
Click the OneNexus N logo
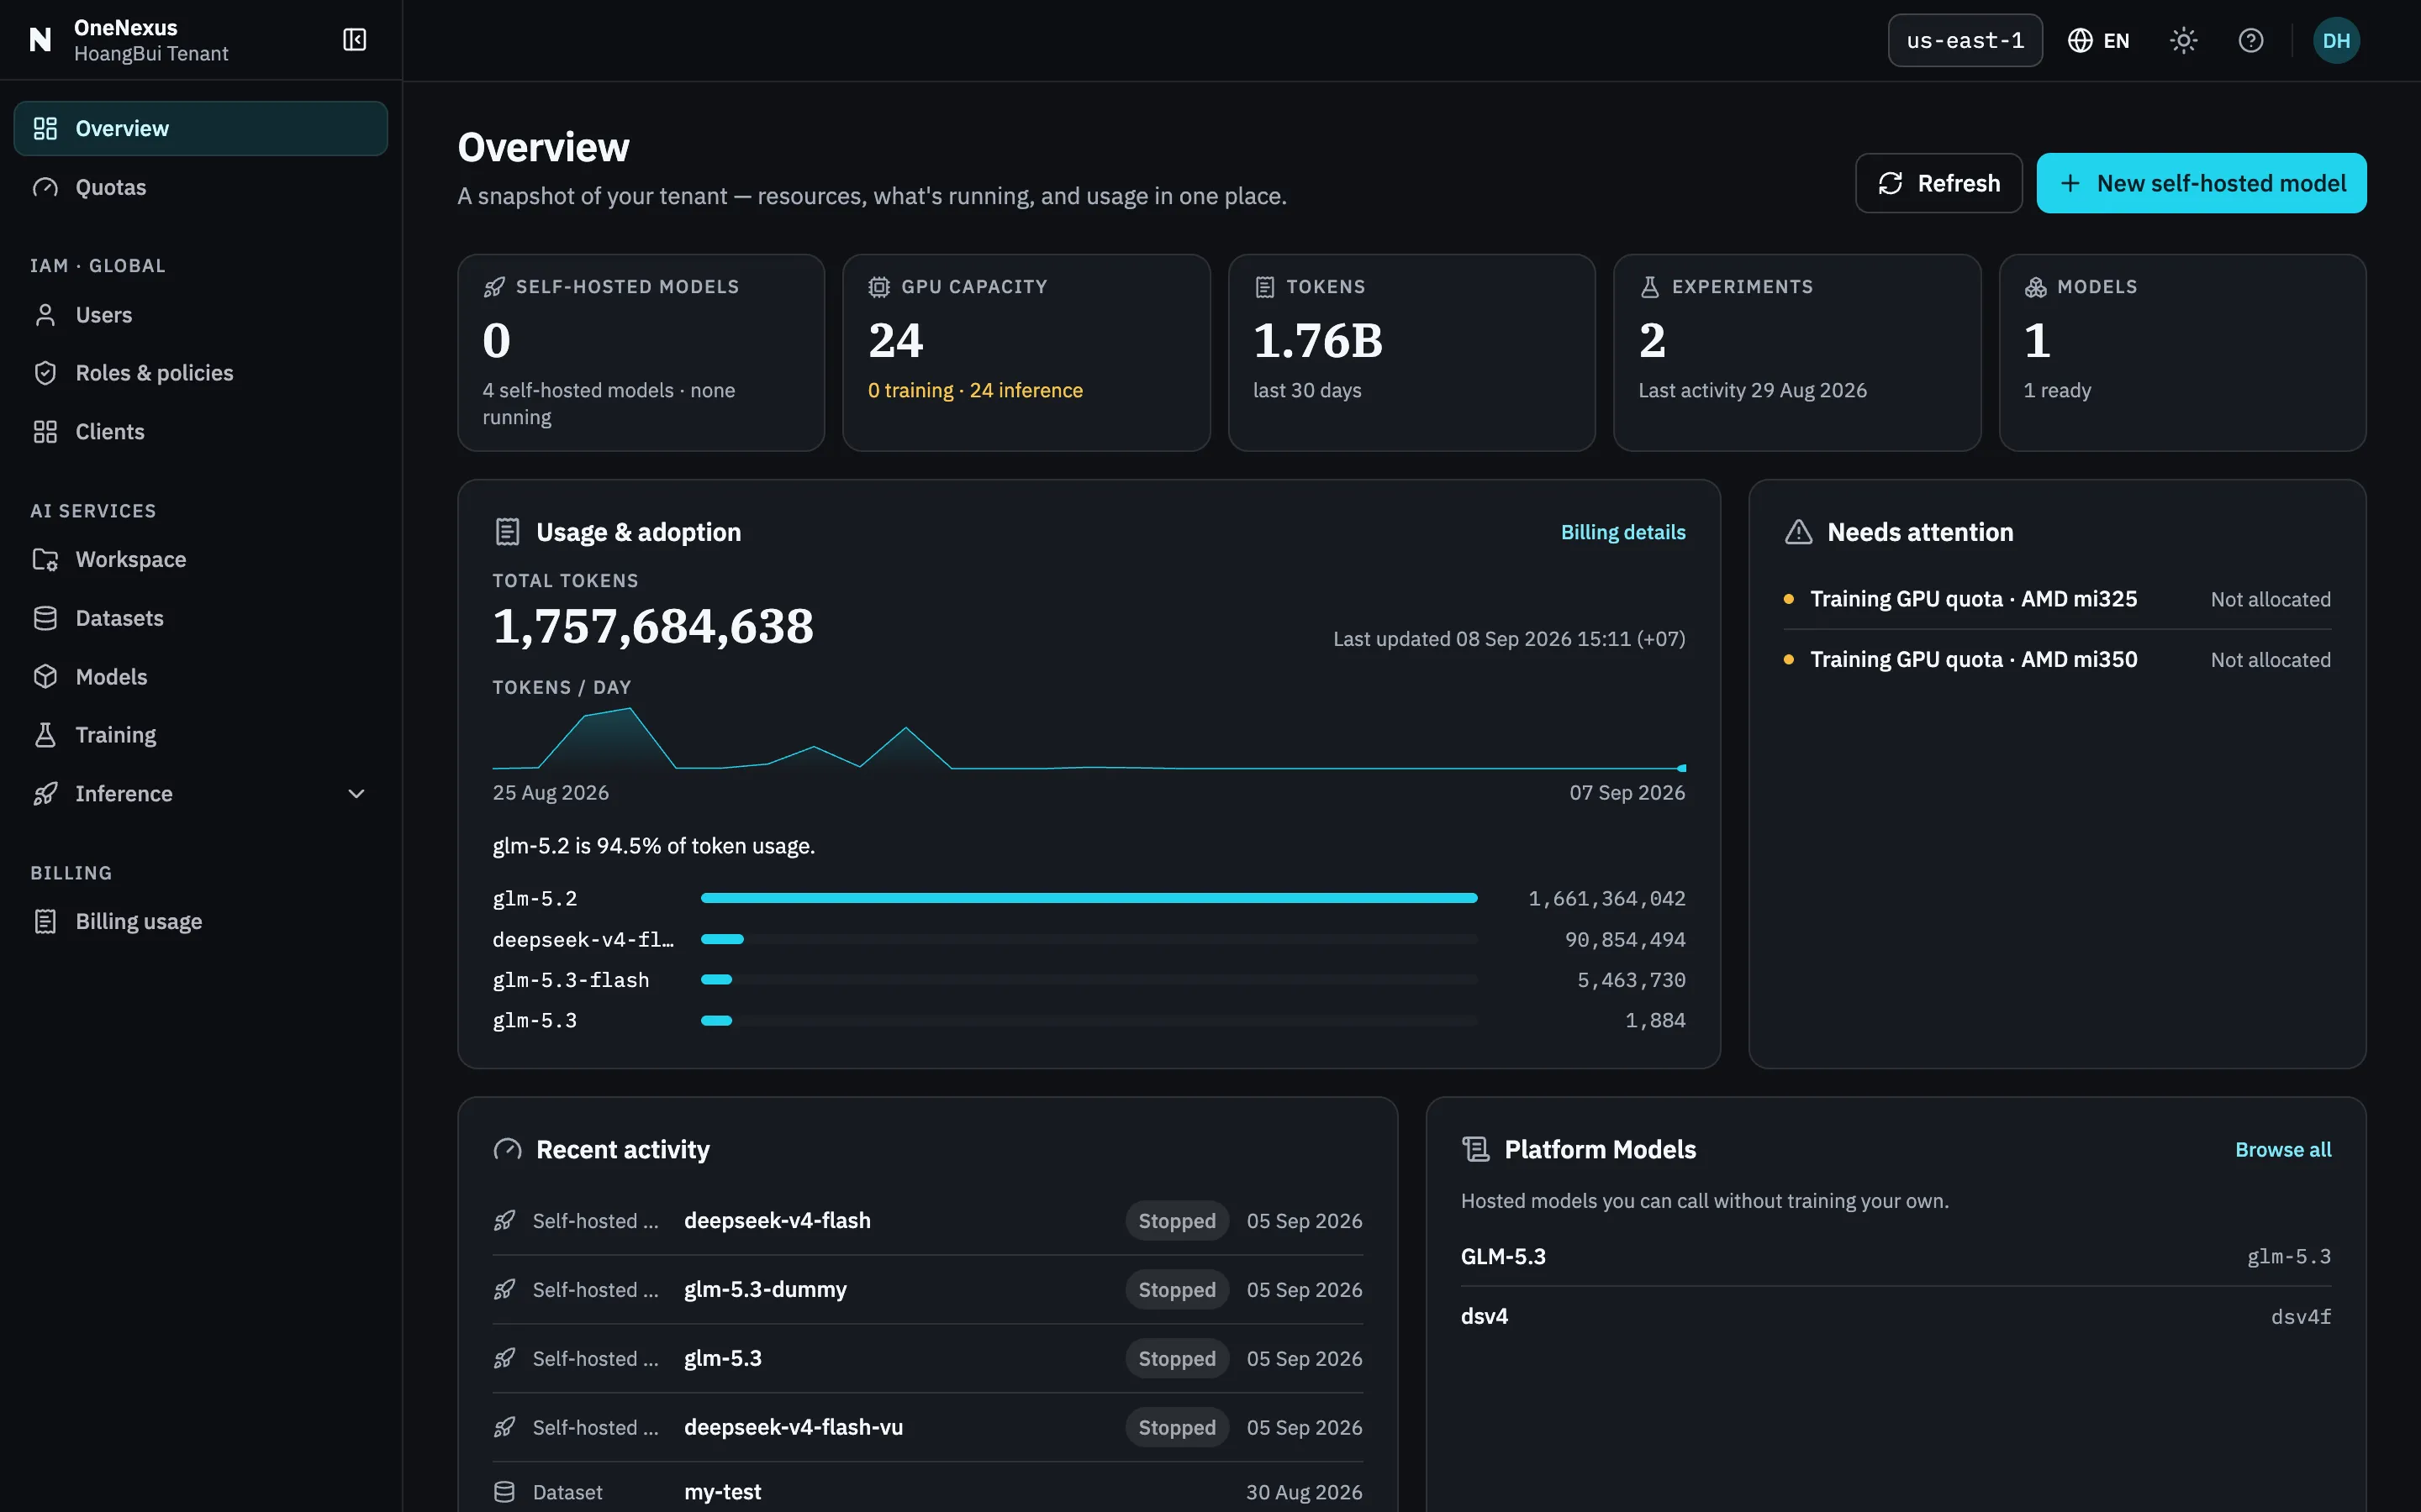40,40
